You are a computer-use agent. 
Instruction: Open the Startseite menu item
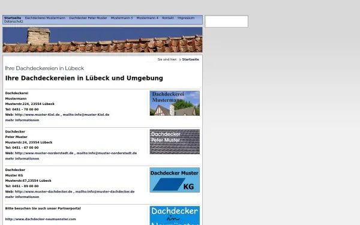13,18
